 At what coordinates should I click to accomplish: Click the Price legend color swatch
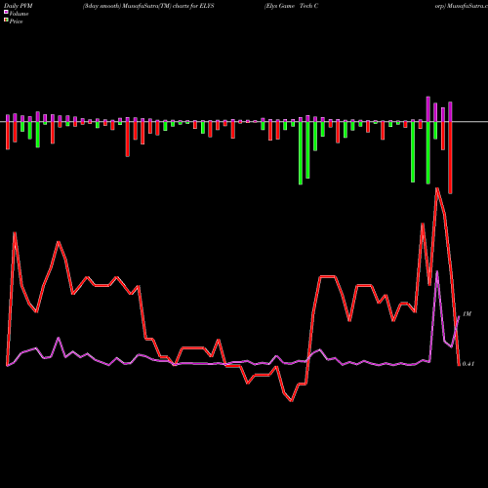point(6,20)
